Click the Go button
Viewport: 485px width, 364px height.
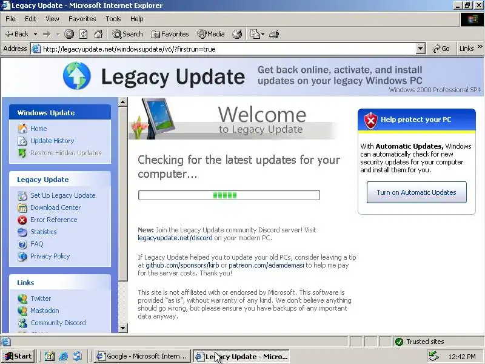click(x=441, y=49)
